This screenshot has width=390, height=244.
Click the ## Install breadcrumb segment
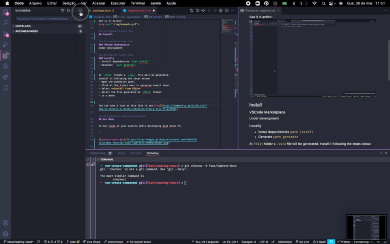(x=153, y=17)
